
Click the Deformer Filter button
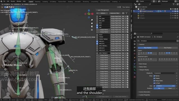pyautogui.click(x=115, y=13)
